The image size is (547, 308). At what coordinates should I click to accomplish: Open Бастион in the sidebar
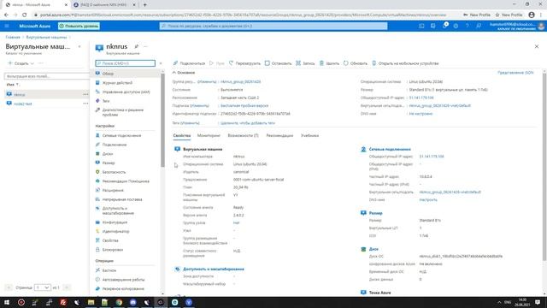(x=109, y=270)
